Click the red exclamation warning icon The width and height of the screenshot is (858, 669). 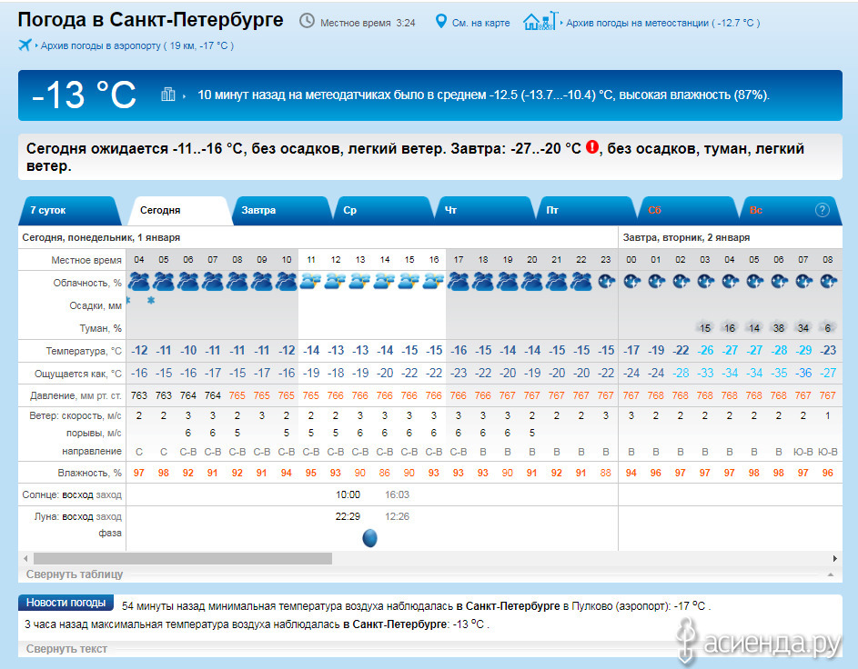click(592, 147)
